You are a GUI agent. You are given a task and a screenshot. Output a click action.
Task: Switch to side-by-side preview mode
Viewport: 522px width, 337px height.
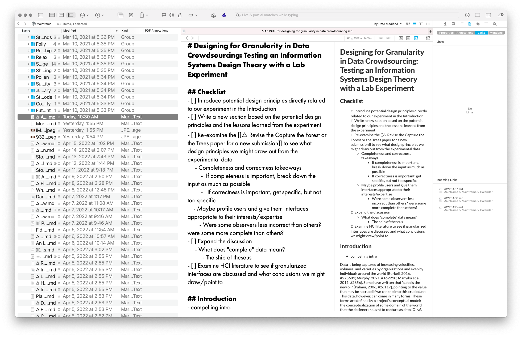click(416, 38)
